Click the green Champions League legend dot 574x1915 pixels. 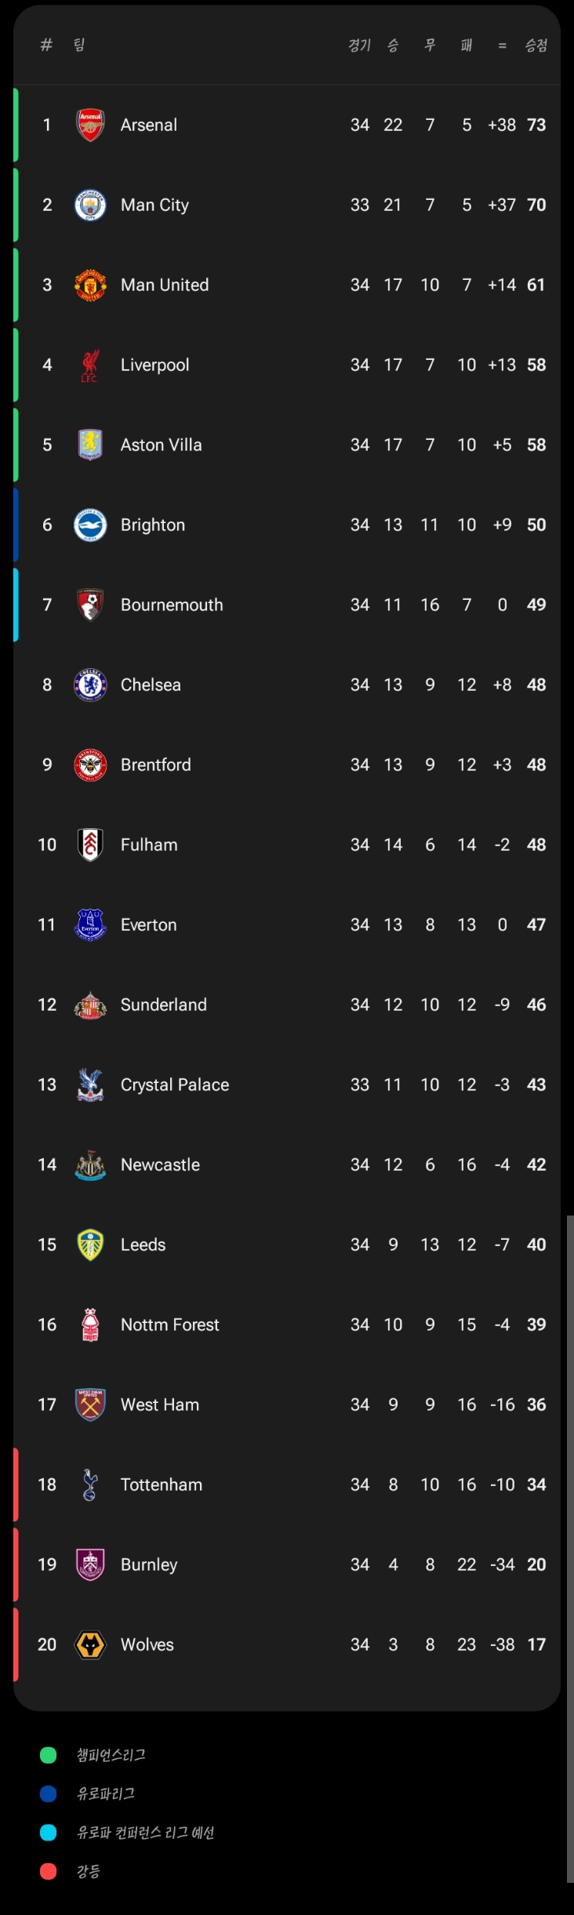[49, 1755]
